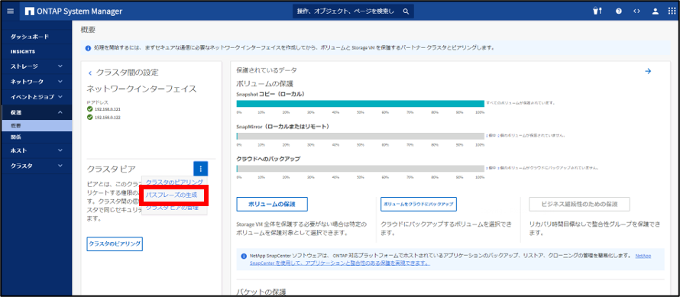Open the help question mark icon
680x297 pixels.
click(x=619, y=11)
